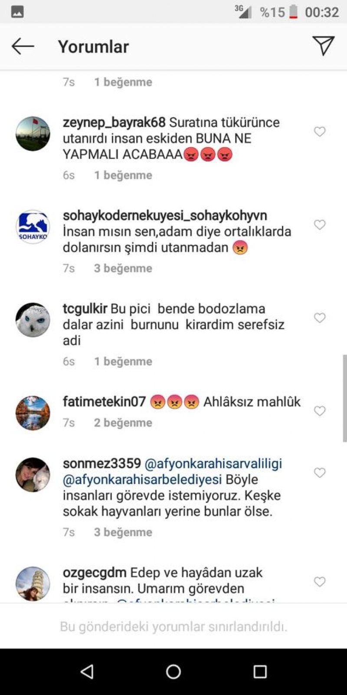
Task: Open zeynep_bayrak68's profile picture
Action: click(33, 134)
